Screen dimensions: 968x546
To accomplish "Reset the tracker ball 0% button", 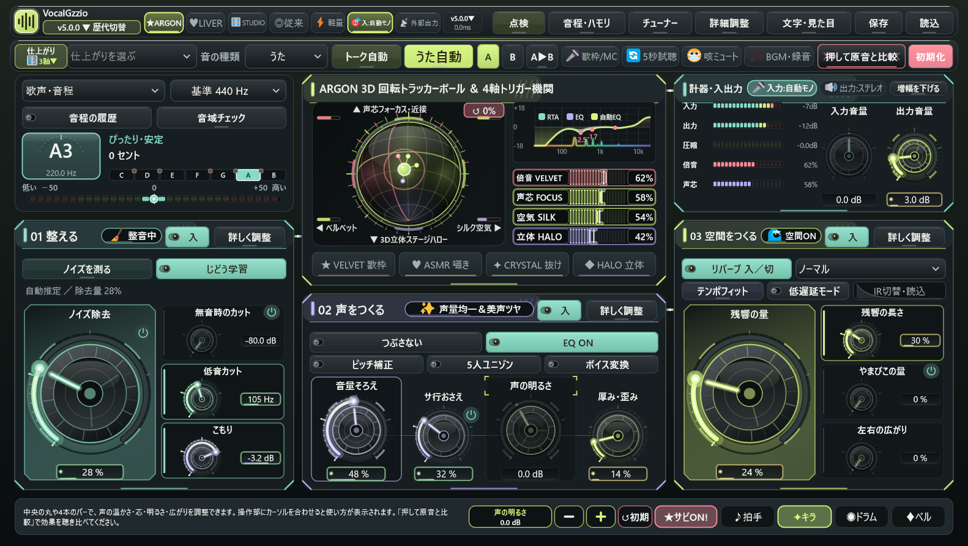I will click(x=484, y=111).
